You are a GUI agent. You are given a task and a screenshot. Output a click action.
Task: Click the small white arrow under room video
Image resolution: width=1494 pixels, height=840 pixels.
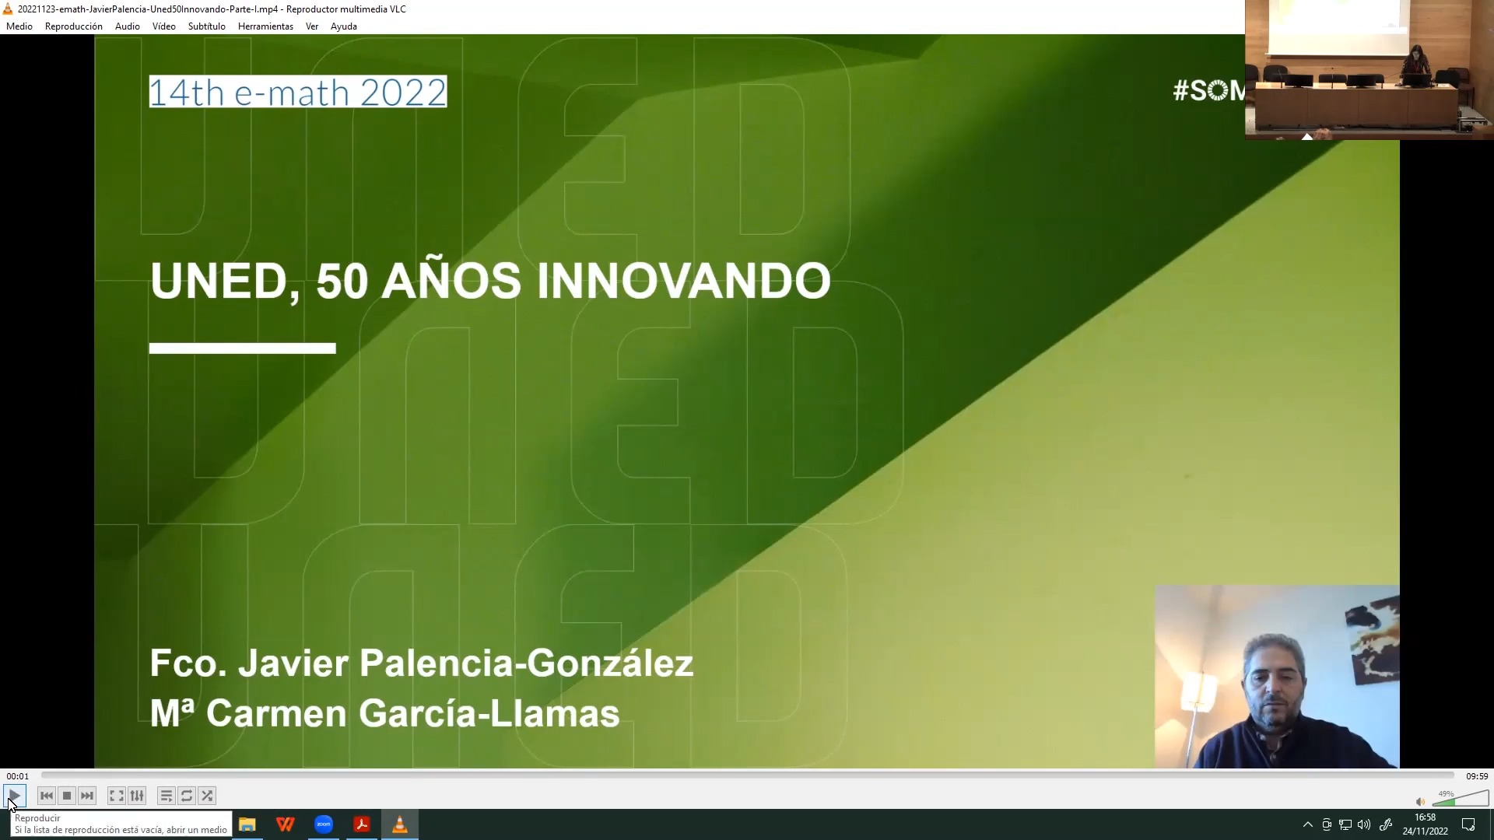(x=1307, y=136)
